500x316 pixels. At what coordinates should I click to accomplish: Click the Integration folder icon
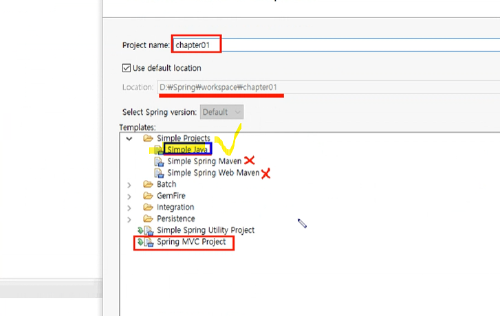(x=148, y=207)
